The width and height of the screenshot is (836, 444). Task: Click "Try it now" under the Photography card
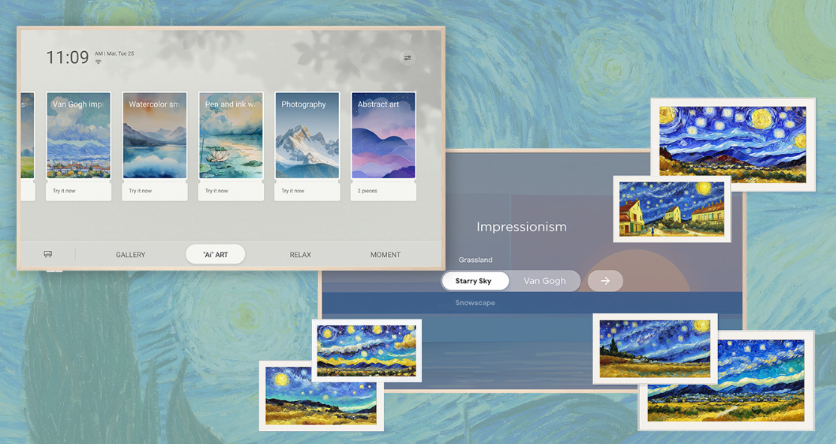pos(292,191)
